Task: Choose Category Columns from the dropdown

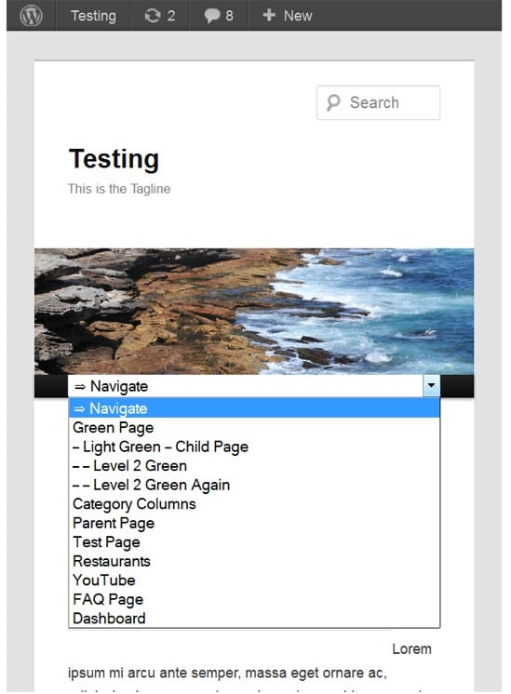Action: pos(254,503)
